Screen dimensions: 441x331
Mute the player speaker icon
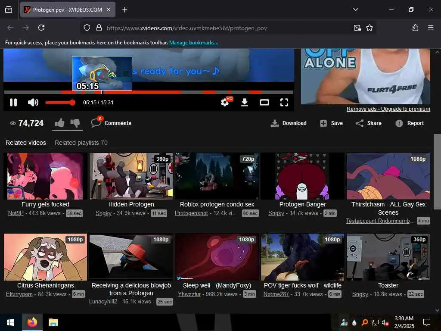pyautogui.click(x=33, y=103)
